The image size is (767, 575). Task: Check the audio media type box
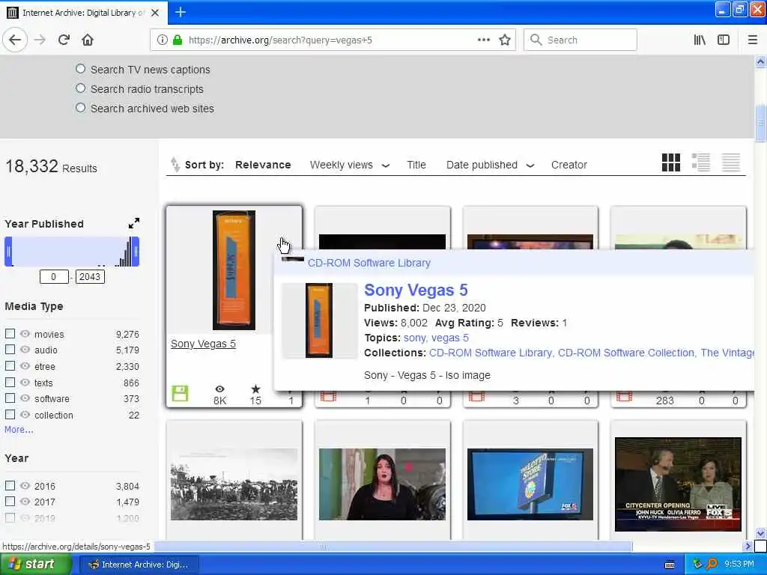pos(10,350)
